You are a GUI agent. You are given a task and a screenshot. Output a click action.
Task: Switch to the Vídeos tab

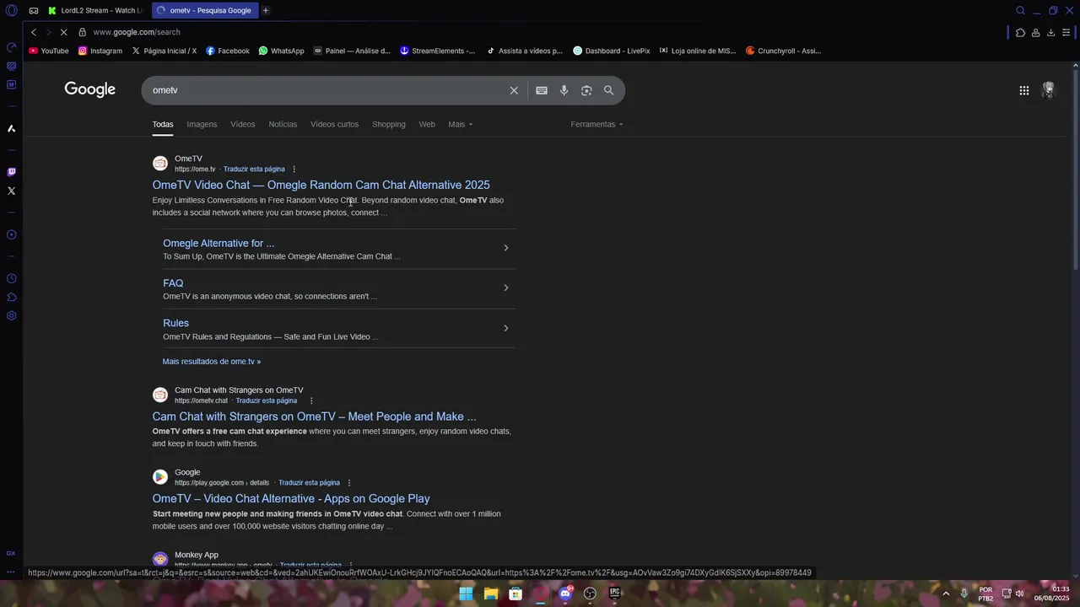click(x=243, y=125)
